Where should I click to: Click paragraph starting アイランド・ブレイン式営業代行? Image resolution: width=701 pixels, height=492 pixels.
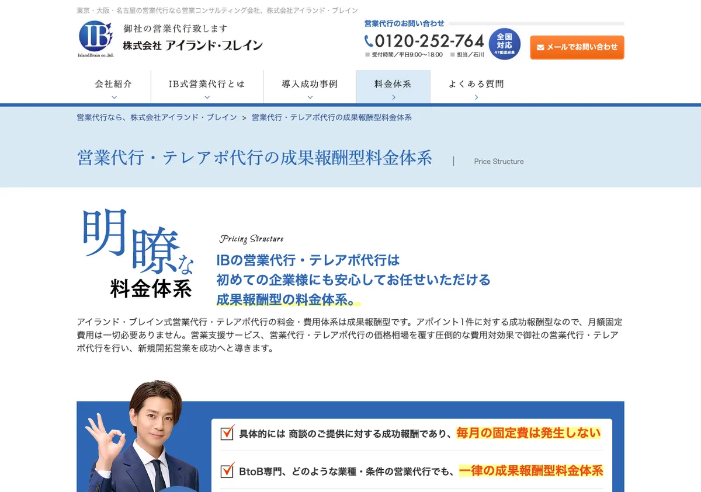[x=349, y=335]
